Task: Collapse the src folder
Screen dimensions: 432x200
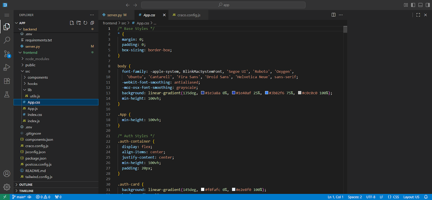Action: (56, 71)
